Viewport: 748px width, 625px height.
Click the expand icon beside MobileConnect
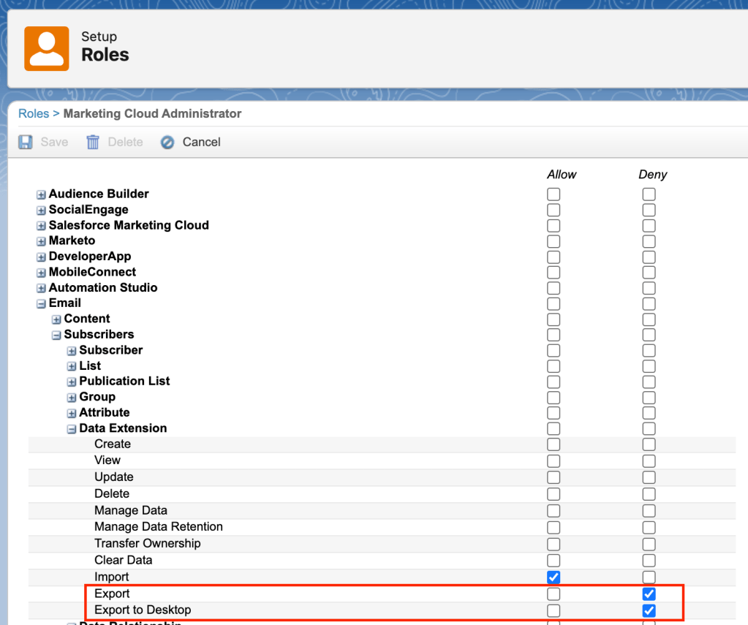41,272
